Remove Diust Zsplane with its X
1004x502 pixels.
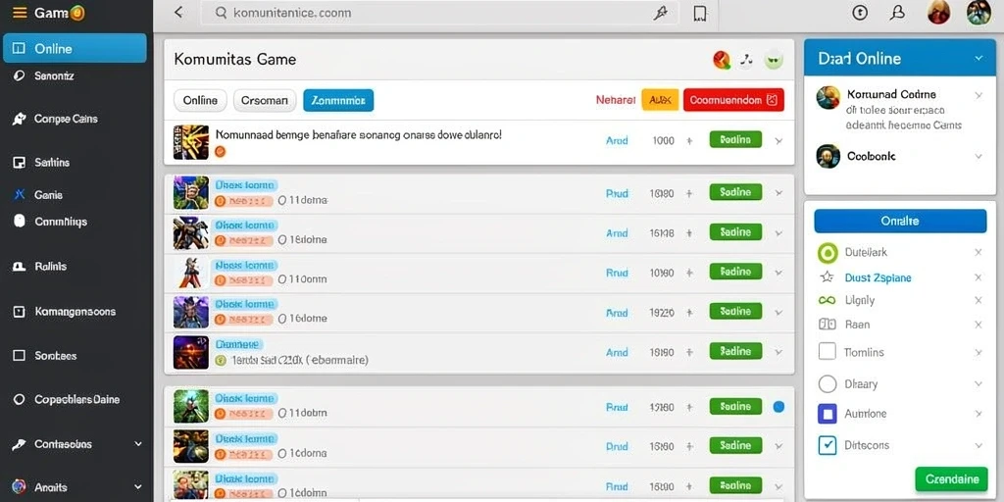click(x=978, y=277)
